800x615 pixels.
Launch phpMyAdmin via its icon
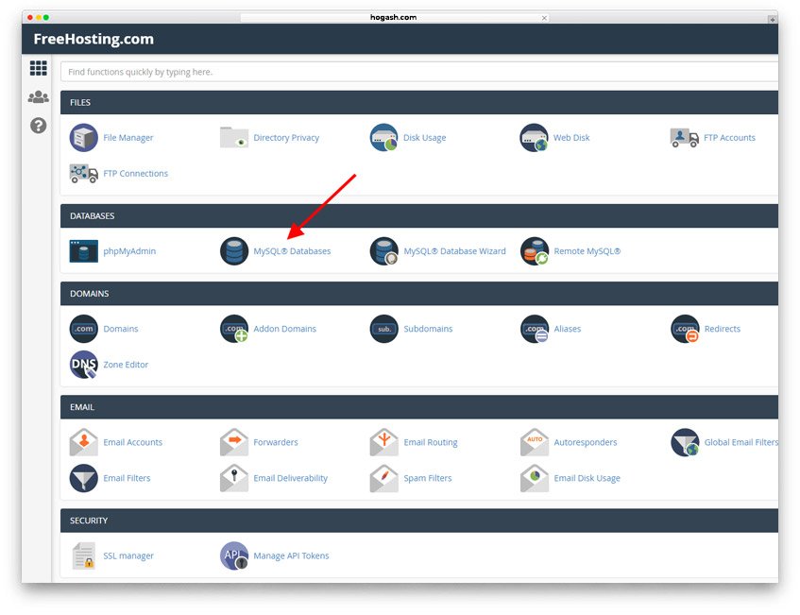click(x=84, y=251)
